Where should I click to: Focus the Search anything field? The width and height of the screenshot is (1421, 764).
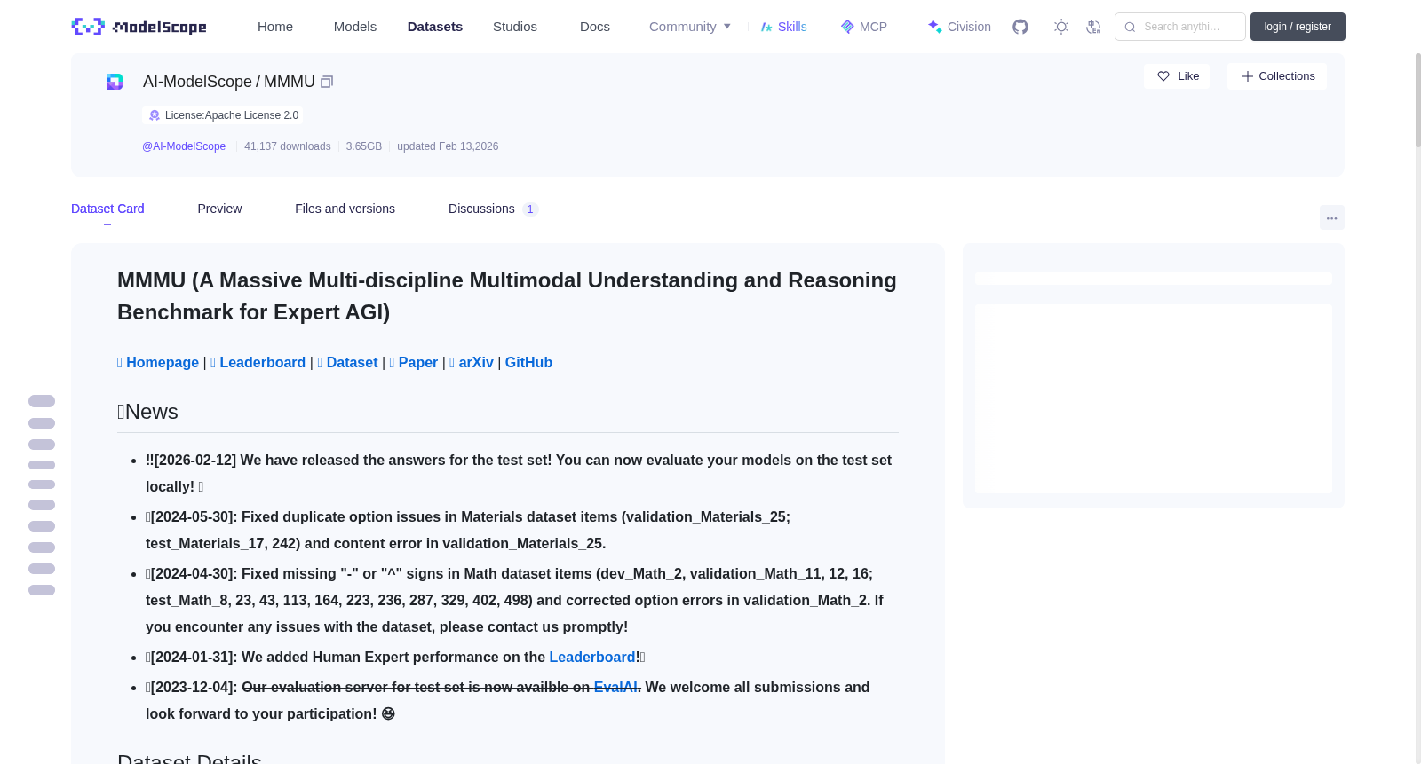click(1180, 27)
